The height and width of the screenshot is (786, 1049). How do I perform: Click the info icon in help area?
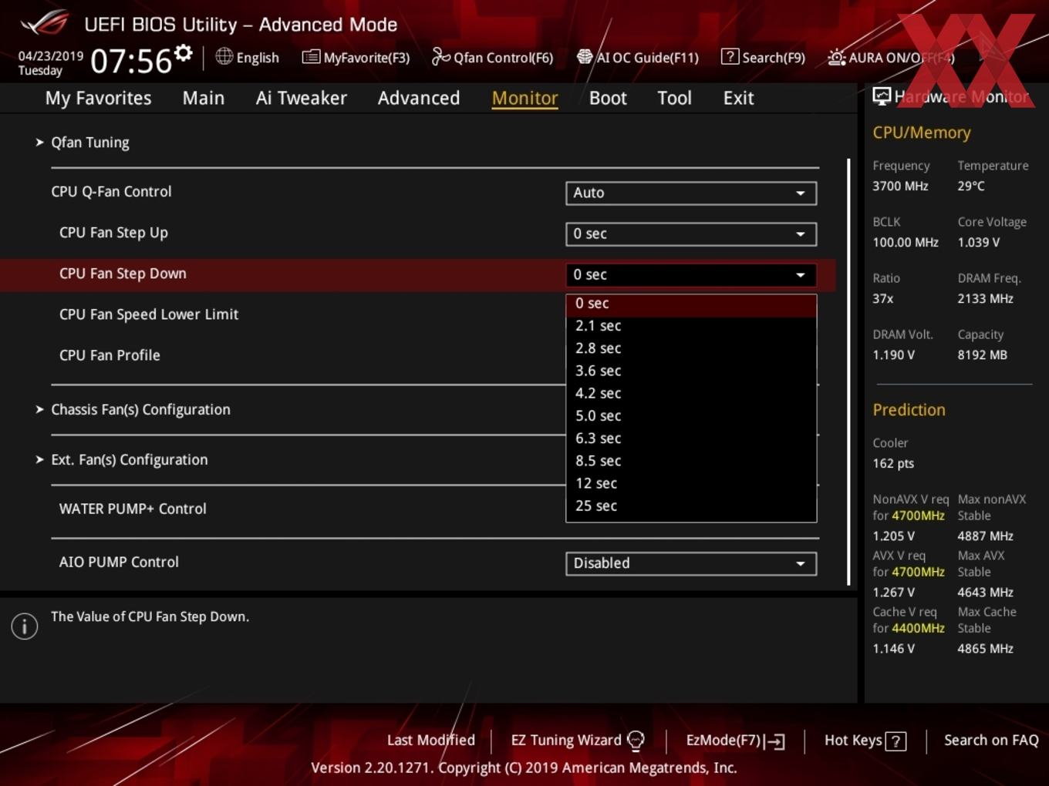tap(25, 626)
